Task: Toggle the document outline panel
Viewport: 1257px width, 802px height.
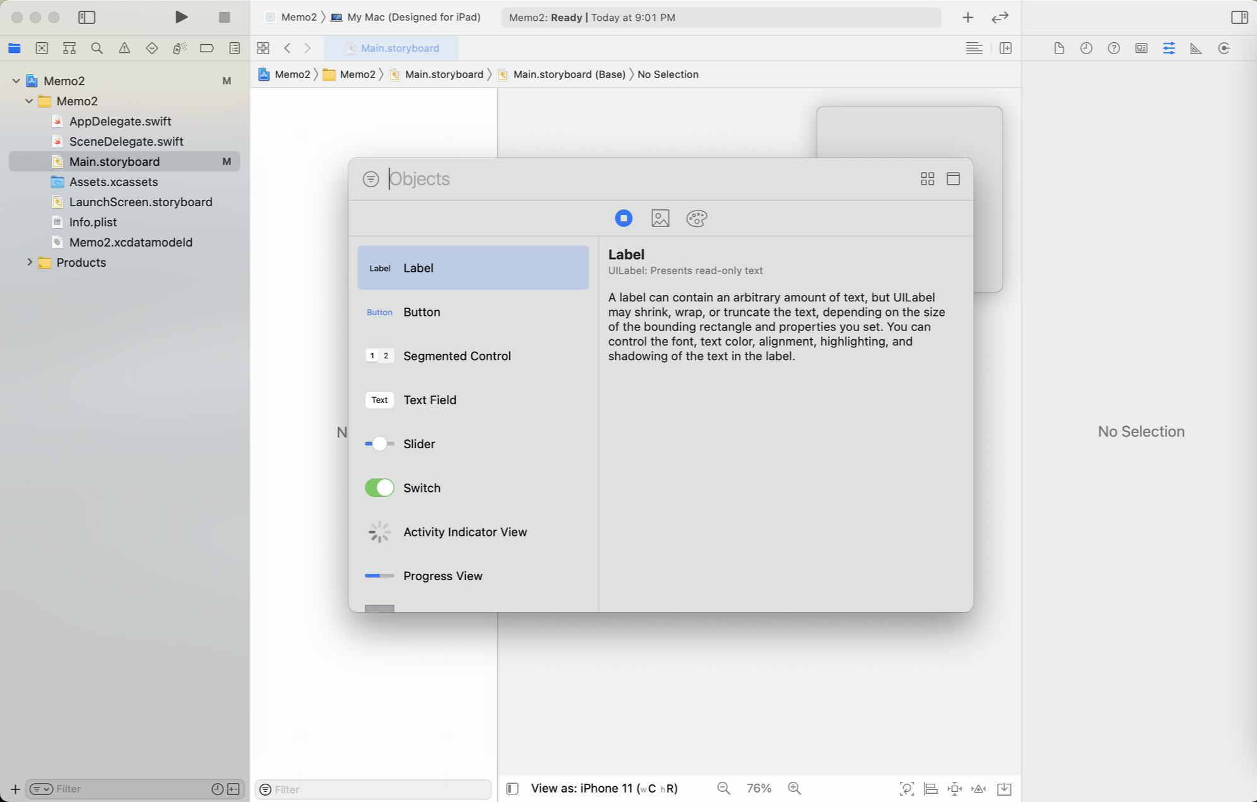Action: click(512, 788)
